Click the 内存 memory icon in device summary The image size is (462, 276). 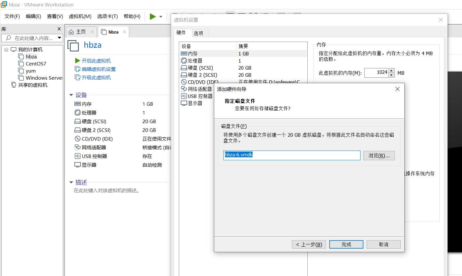tap(78, 104)
